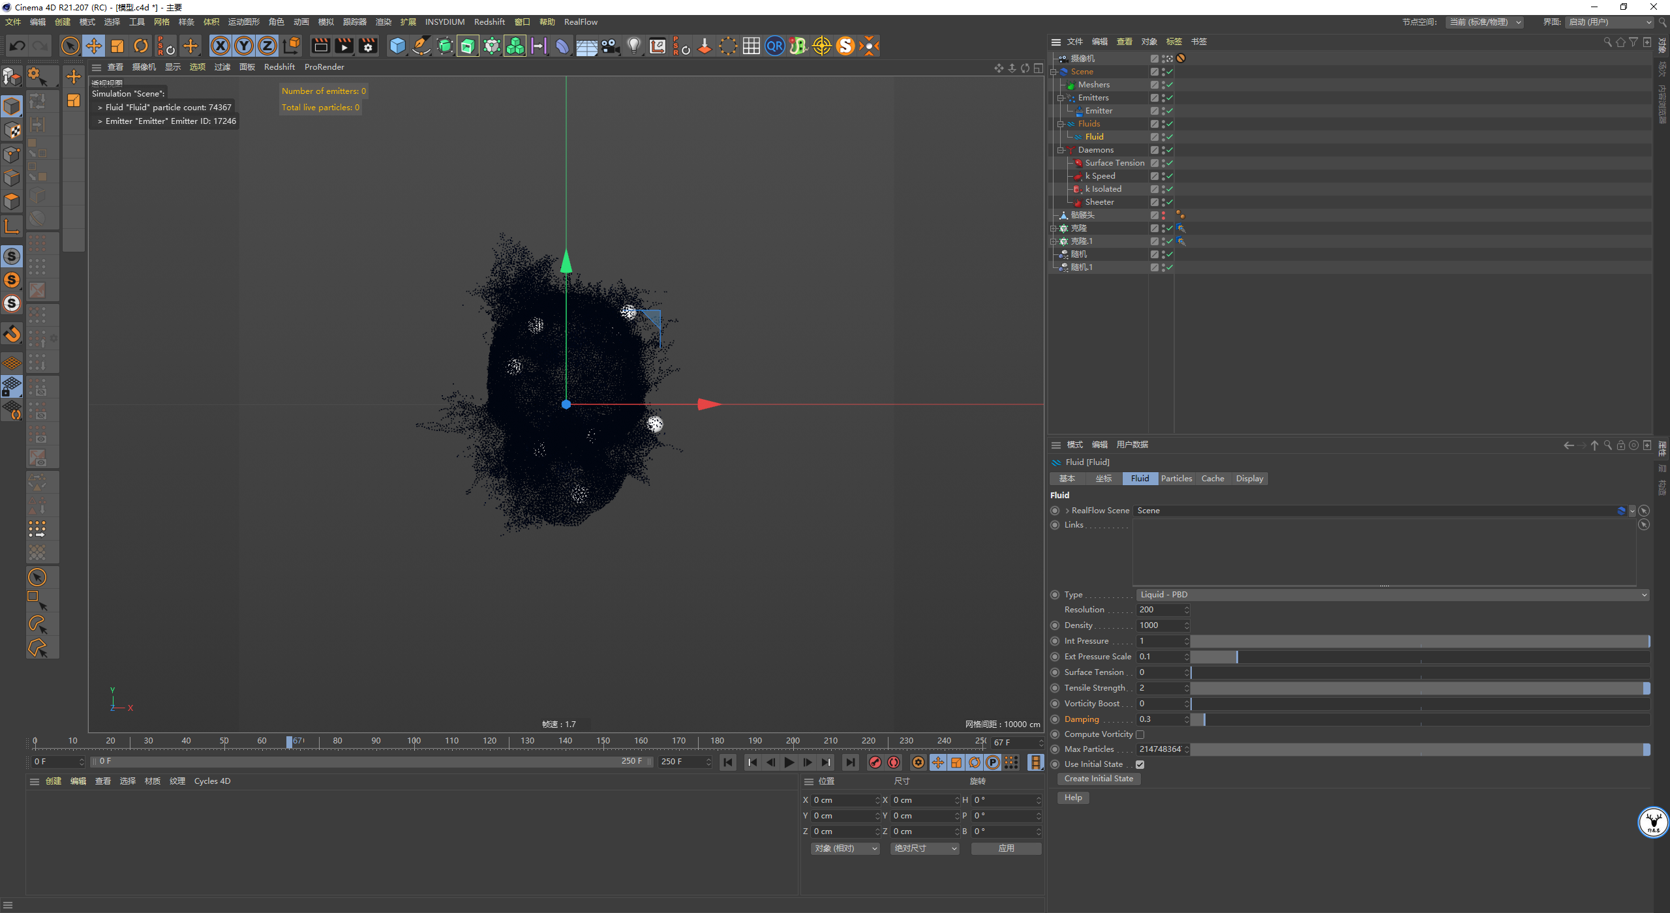Collapse the Daemons tree group

[x=1061, y=150]
